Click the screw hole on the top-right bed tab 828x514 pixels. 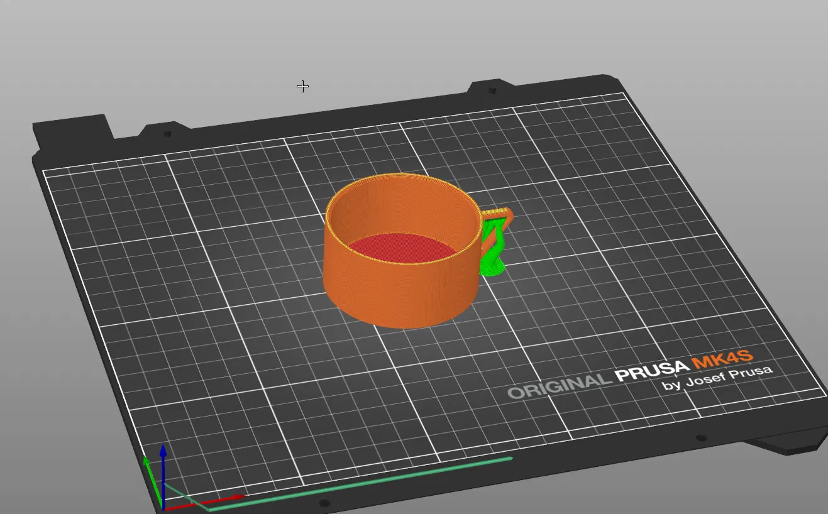tap(492, 90)
